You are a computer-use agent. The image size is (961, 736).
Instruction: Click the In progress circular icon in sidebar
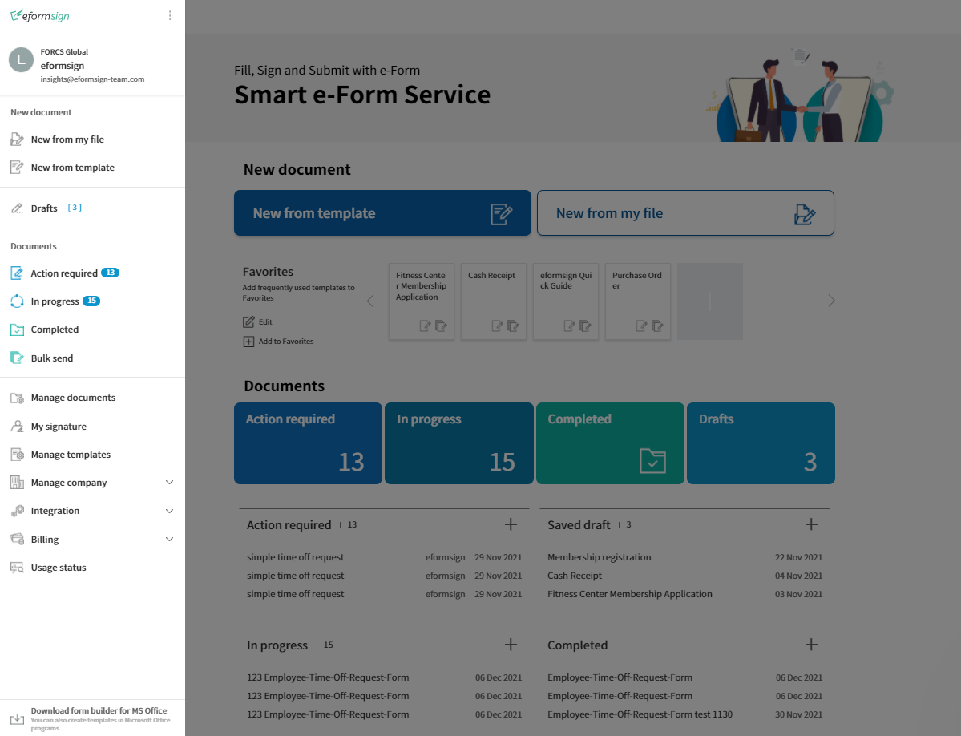click(x=17, y=301)
